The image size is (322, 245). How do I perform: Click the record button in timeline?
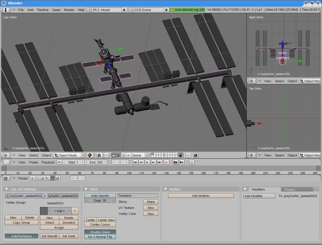(x=166, y=162)
